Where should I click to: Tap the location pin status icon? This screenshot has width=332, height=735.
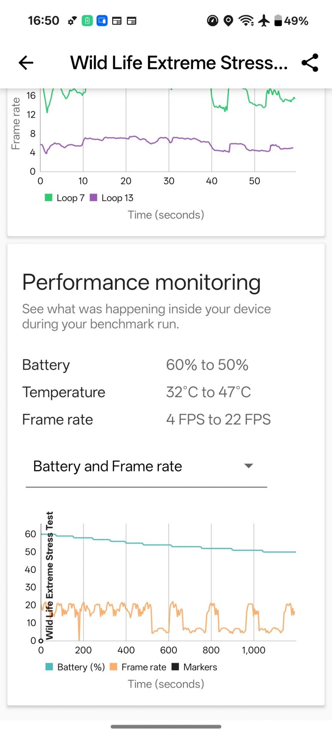click(x=228, y=21)
